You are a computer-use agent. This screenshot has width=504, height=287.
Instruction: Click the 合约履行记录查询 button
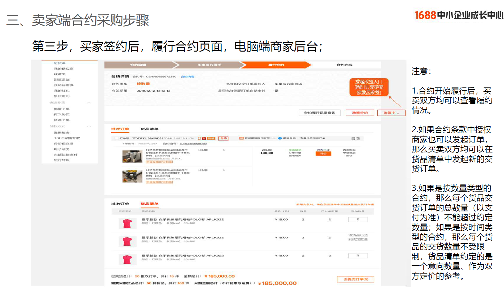[320, 113]
